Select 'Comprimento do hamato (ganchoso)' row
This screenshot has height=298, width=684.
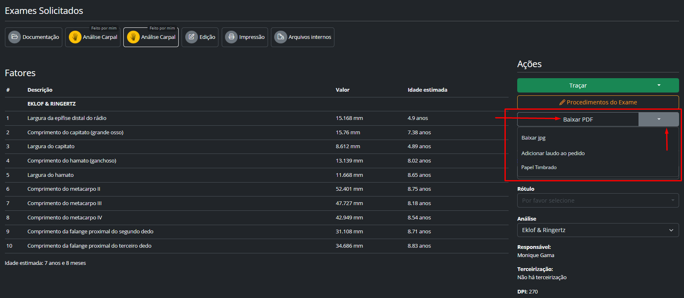point(257,161)
